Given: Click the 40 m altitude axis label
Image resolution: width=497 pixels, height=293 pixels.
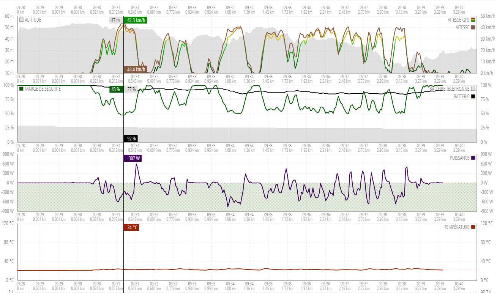Looking at the screenshot, I should coord(9,39).
